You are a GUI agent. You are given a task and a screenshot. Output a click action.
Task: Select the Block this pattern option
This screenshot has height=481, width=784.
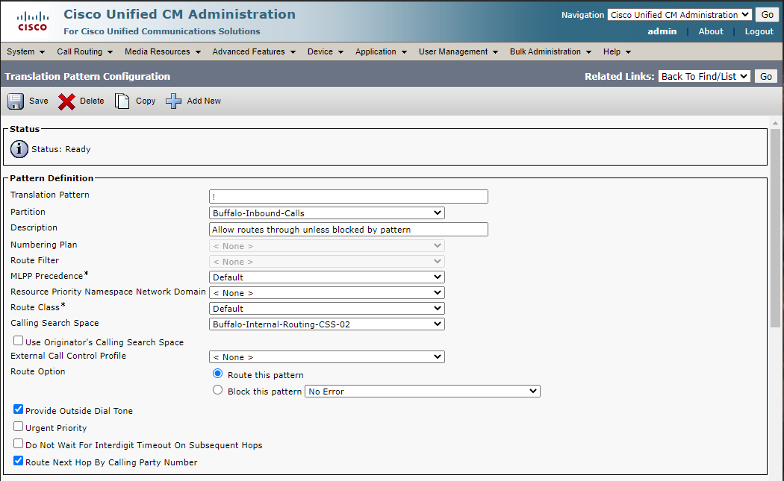218,390
